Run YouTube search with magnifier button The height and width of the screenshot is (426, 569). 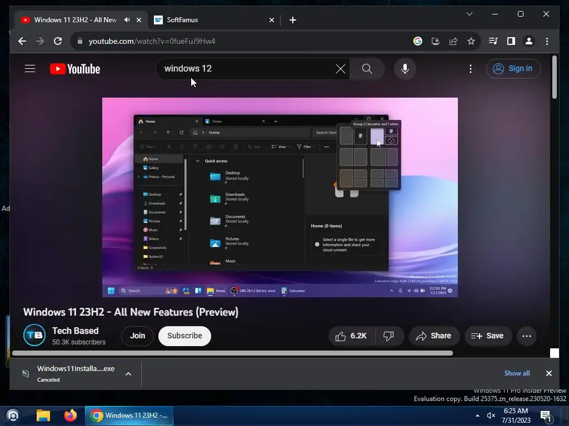click(x=367, y=69)
